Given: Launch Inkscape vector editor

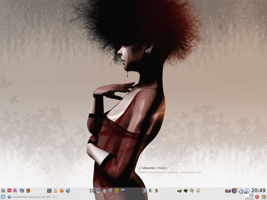Looking at the screenshot, I should pos(186,191).
